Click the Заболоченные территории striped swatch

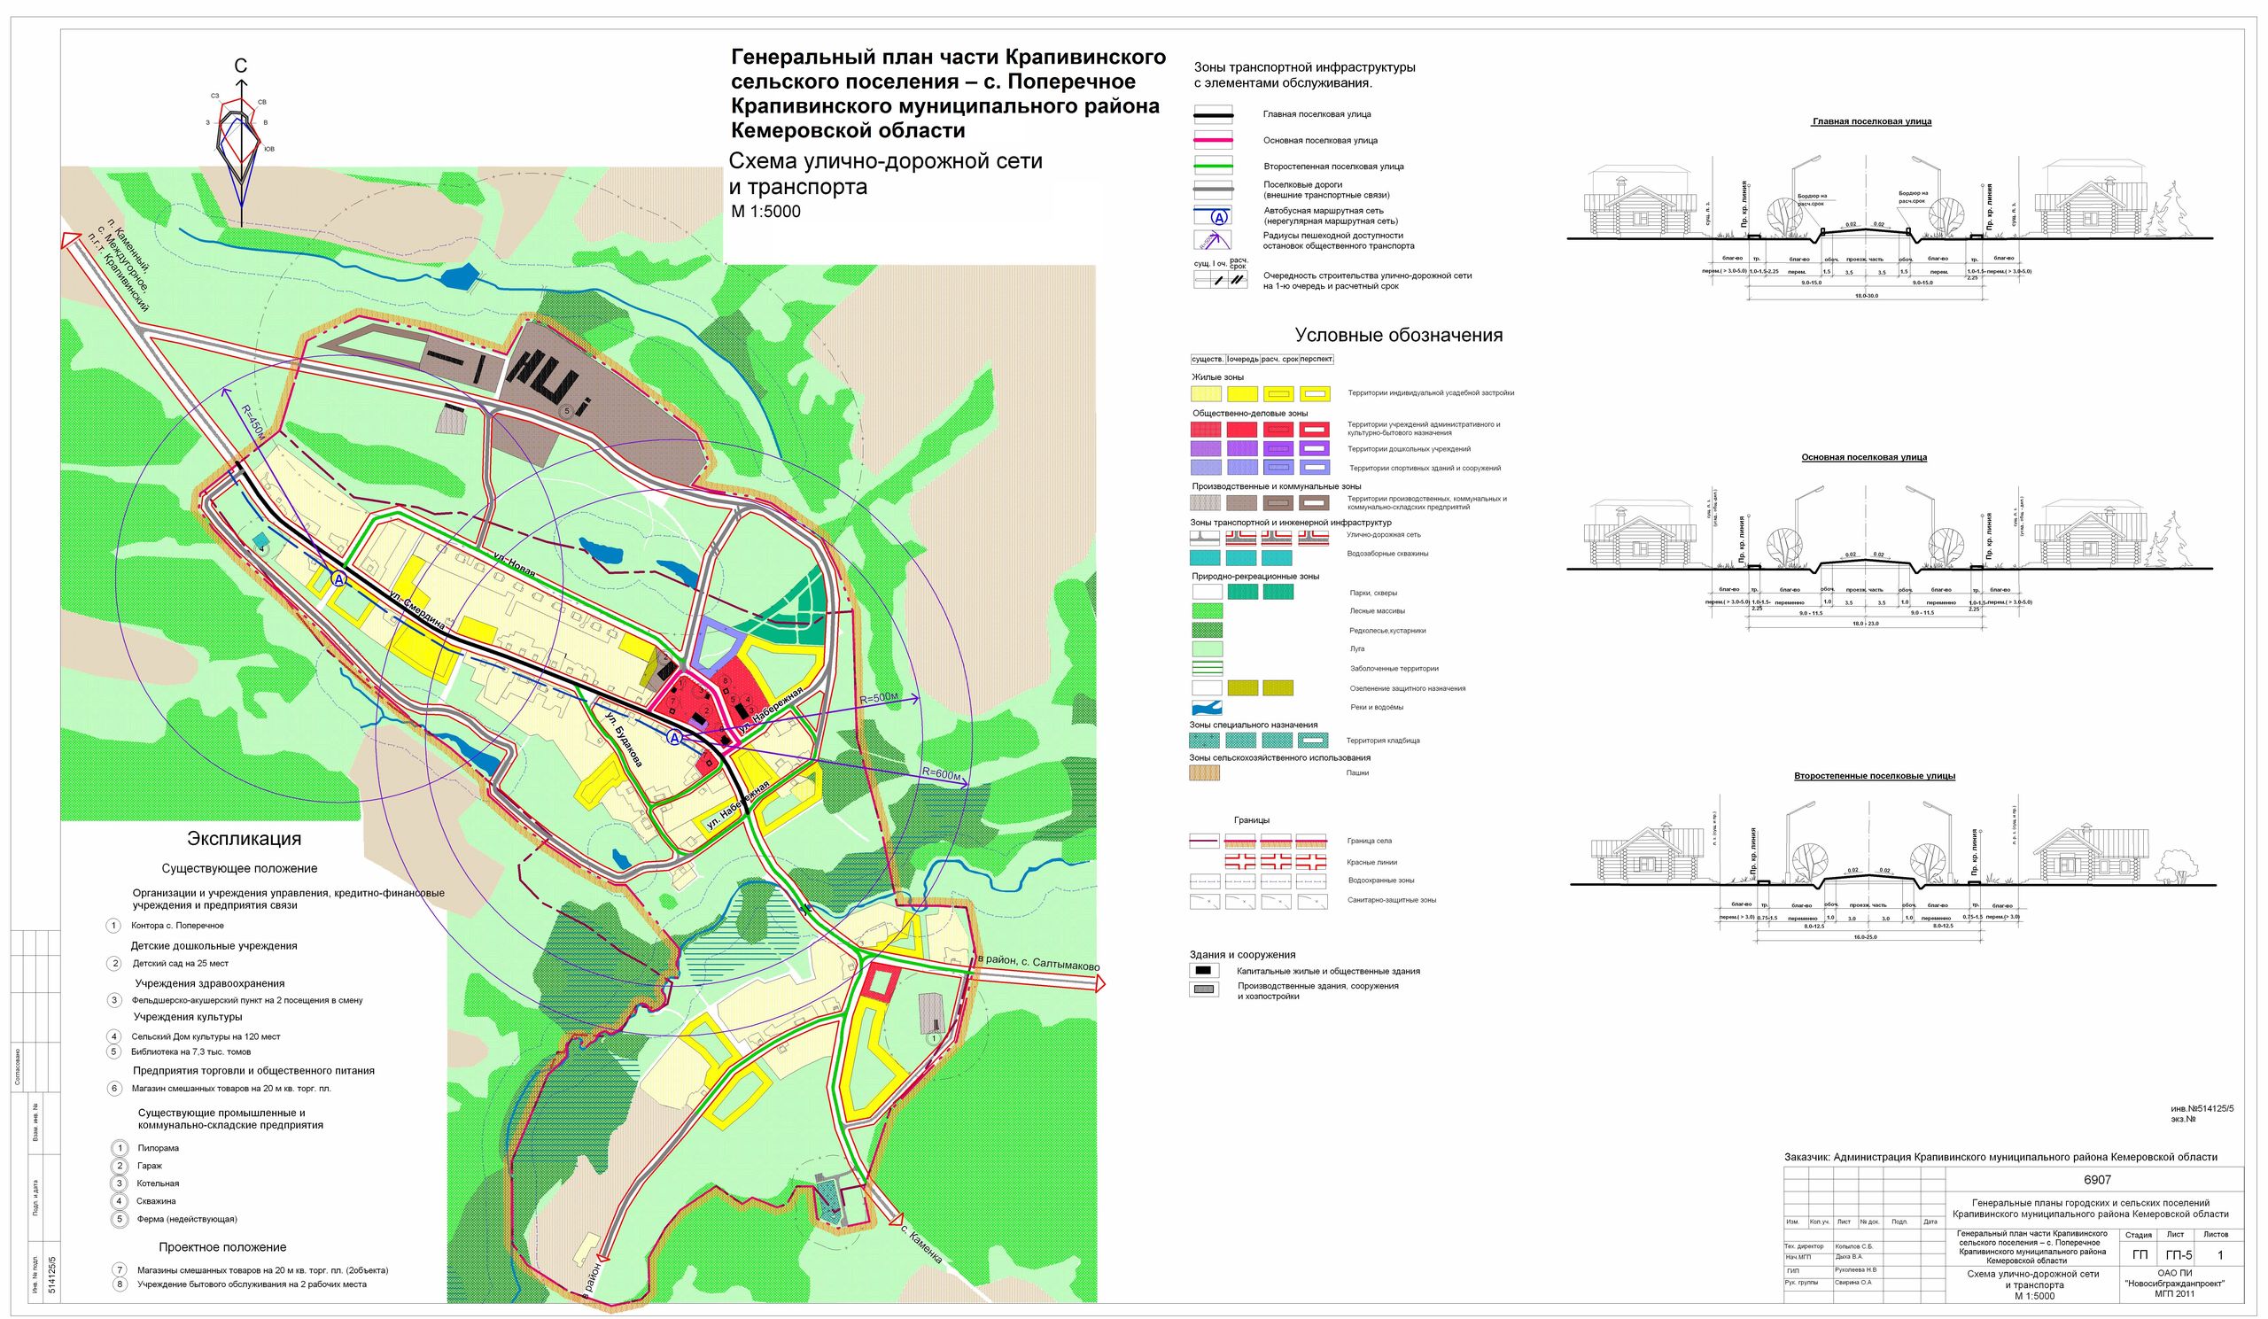pyautogui.click(x=1206, y=669)
